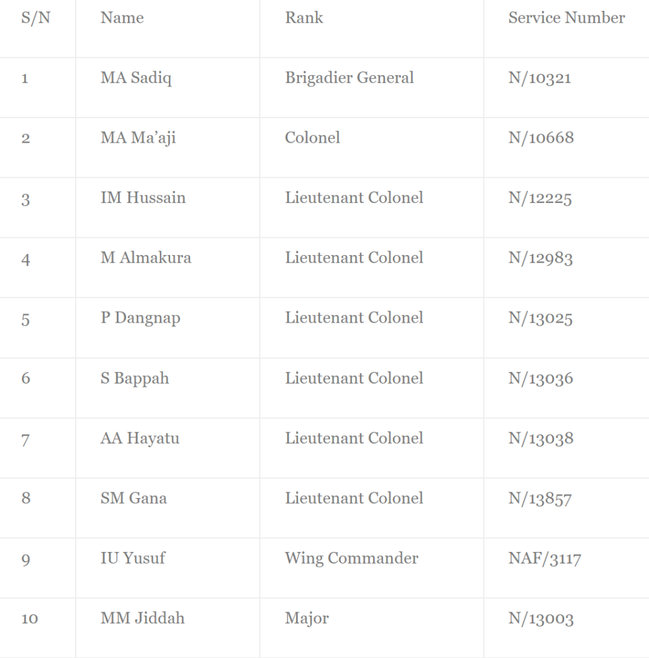The image size is (649, 658).
Task: Click the Name column header
Action: [x=122, y=17]
